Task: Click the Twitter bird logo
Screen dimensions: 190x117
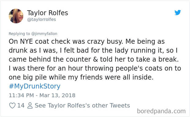Action: pos(178,12)
